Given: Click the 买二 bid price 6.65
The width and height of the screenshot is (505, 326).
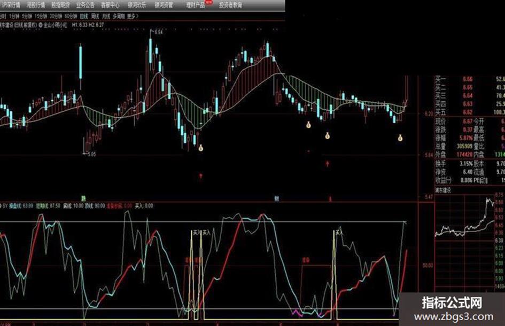Looking at the screenshot, I should point(468,87).
